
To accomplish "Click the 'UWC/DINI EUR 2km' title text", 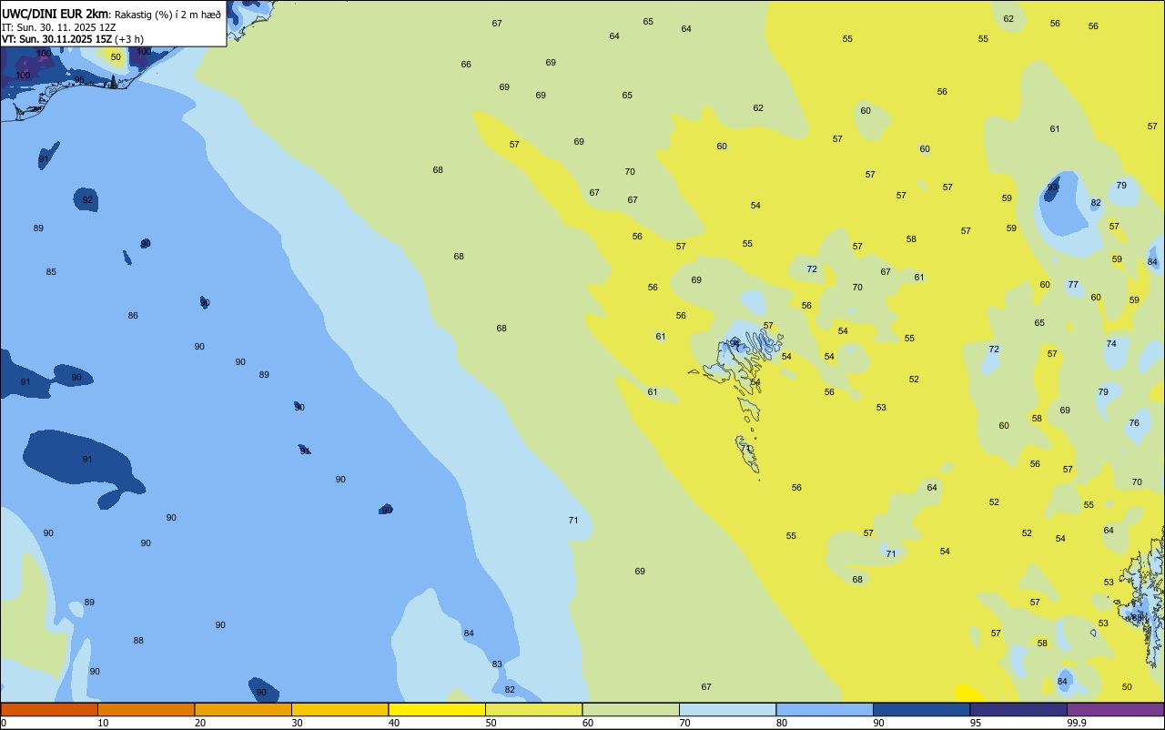I will [55, 14].
